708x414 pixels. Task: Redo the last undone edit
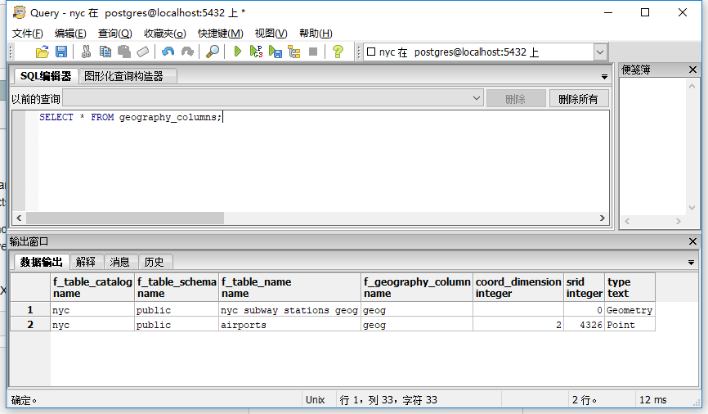[x=187, y=52]
